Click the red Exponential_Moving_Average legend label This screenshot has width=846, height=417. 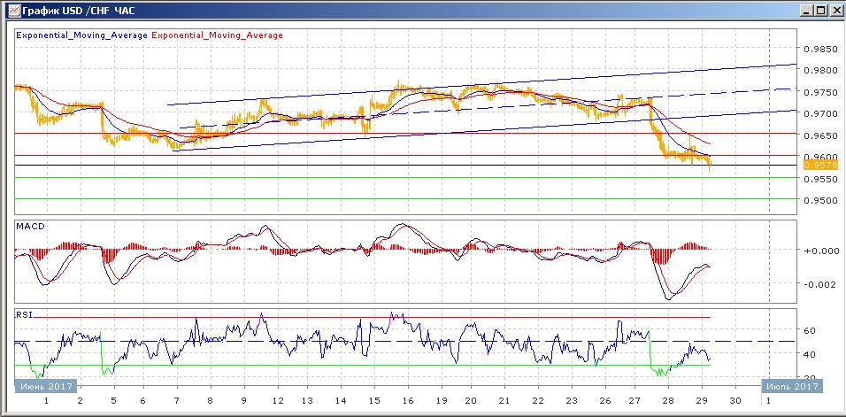click(x=218, y=35)
